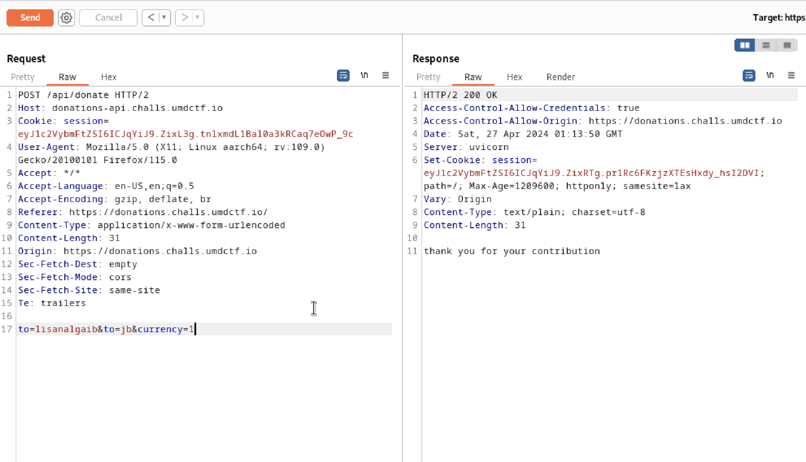Click request Content-Length: 31 line
This screenshot has width=806, height=462.
(x=69, y=238)
